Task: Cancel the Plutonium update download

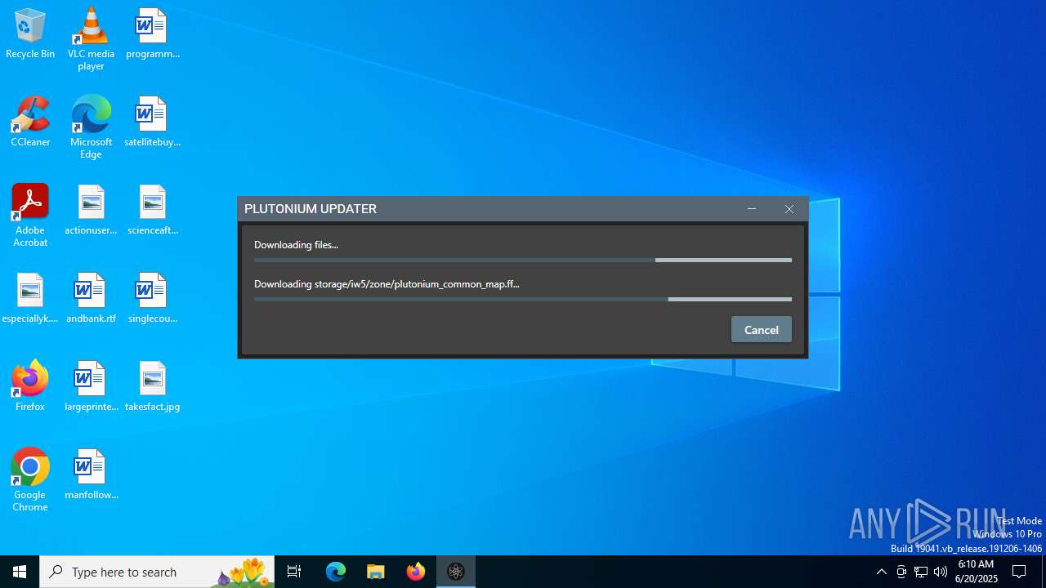Action: point(761,330)
